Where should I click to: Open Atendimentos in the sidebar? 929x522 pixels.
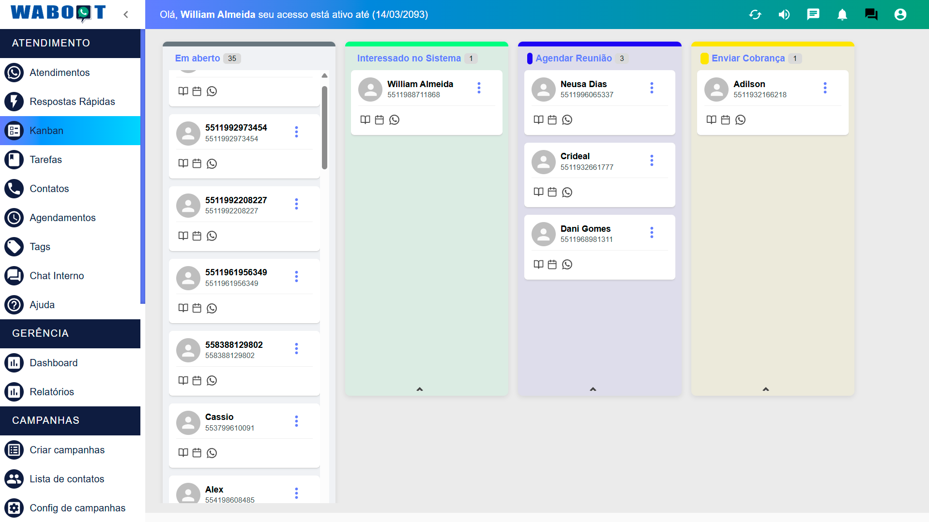pos(60,73)
